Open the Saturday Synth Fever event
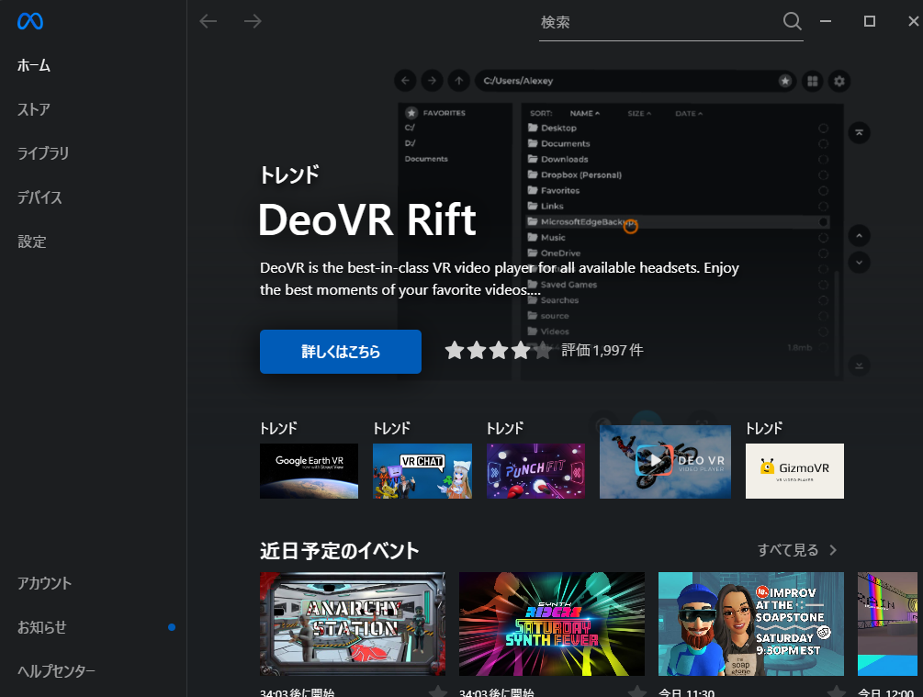 point(552,624)
